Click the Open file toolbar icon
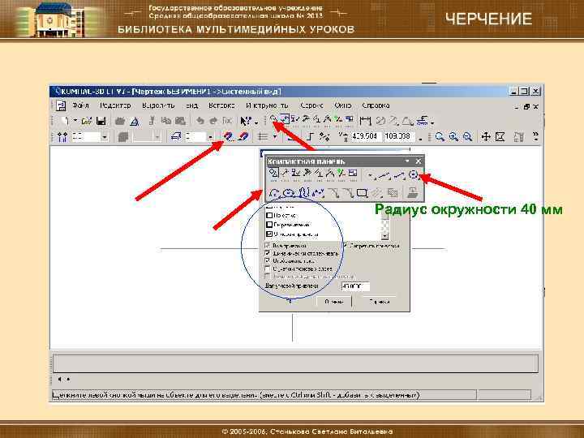 87,121
